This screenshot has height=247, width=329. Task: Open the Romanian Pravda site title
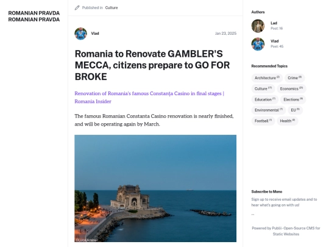pos(34,16)
